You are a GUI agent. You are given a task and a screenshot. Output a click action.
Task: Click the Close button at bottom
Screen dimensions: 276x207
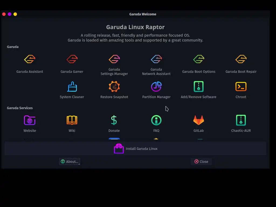(201, 161)
